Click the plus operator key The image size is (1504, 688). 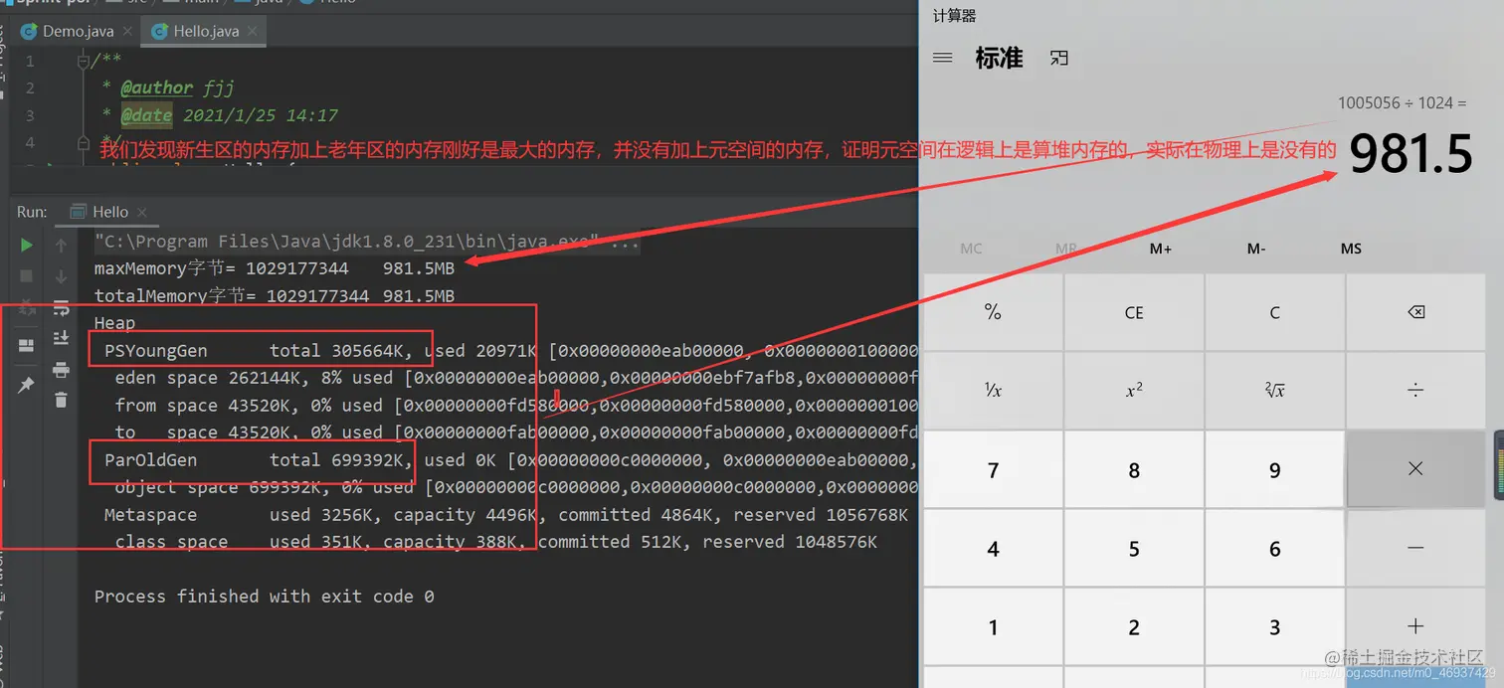[x=1415, y=626]
